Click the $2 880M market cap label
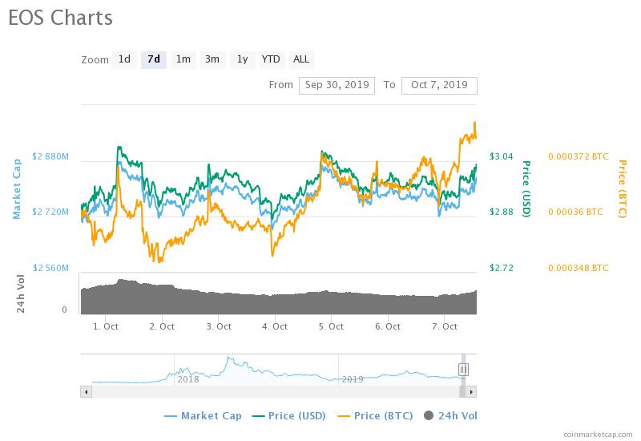The height and width of the screenshot is (441, 641). (50, 156)
